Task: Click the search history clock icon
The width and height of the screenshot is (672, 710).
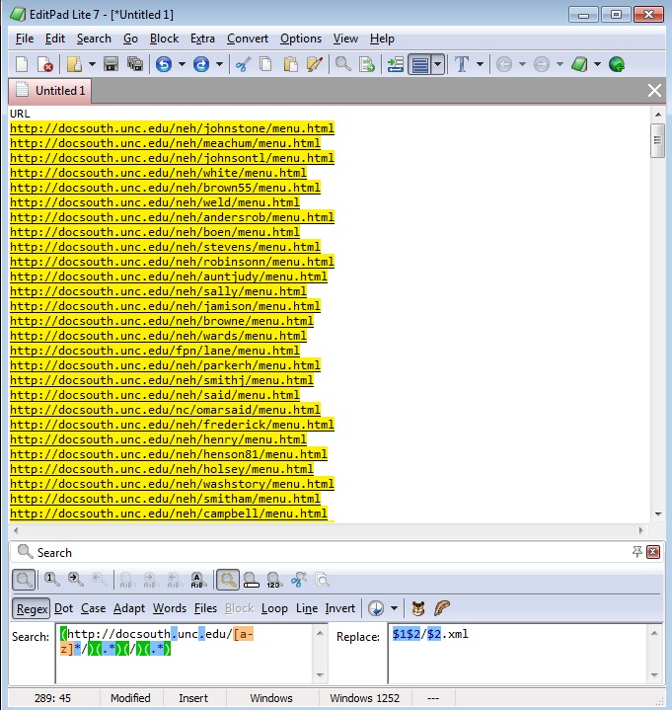Action: coord(376,608)
